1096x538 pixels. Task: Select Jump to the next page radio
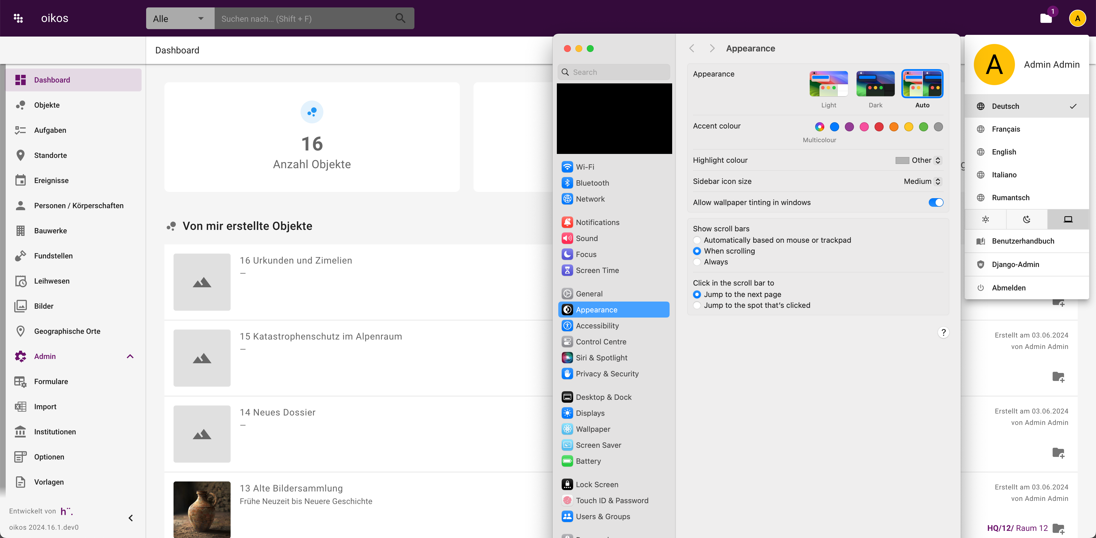click(x=697, y=294)
